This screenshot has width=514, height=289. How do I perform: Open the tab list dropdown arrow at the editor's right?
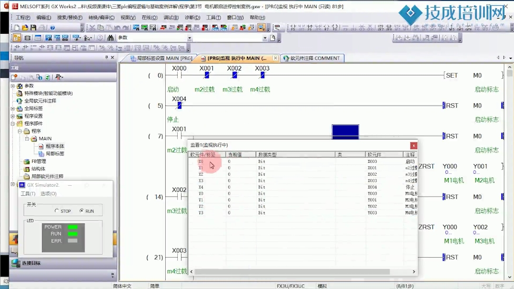pos(510,58)
